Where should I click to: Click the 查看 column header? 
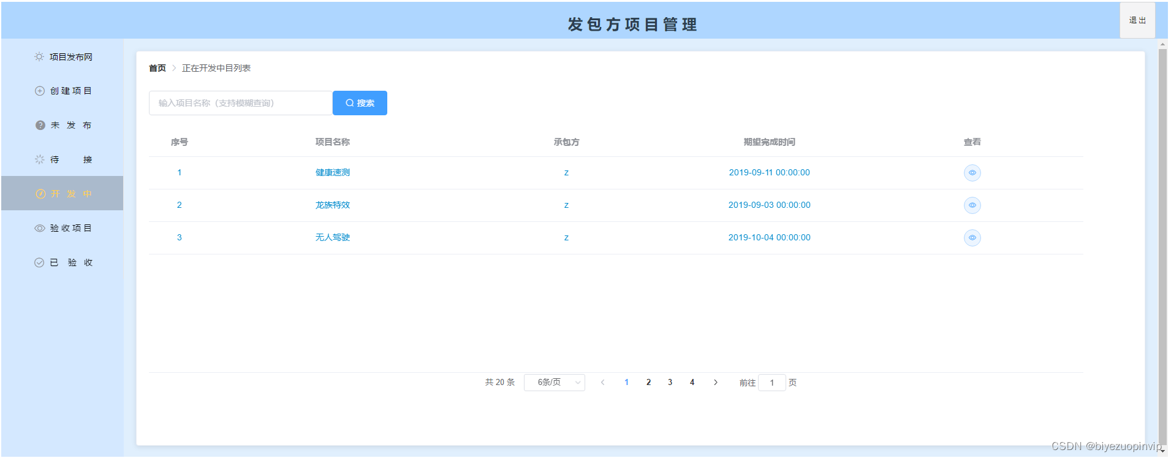(x=972, y=142)
